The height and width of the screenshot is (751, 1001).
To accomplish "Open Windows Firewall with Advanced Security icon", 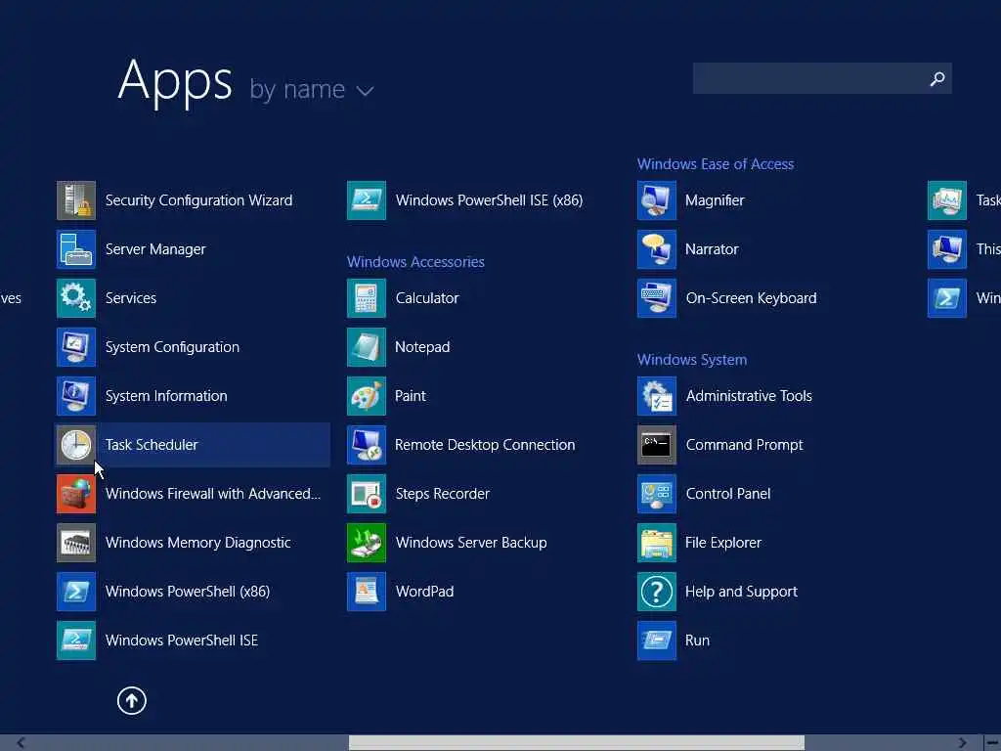I will [x=76, y=494].
